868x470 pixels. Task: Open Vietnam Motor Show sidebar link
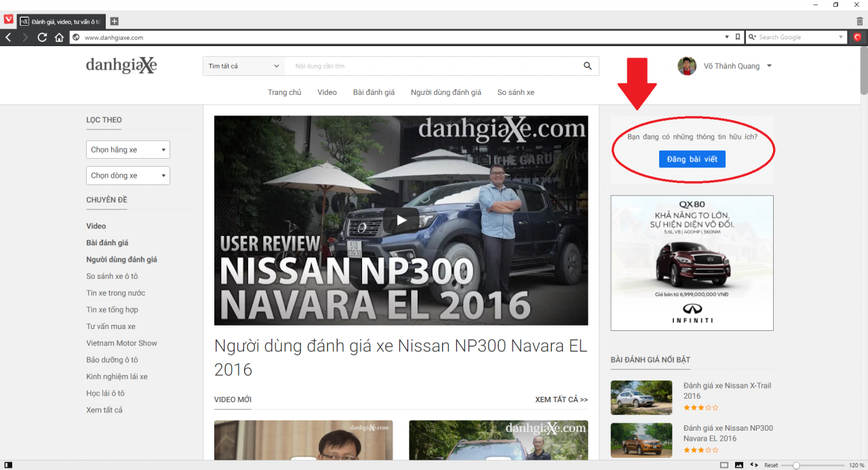[x=121, y=343]
